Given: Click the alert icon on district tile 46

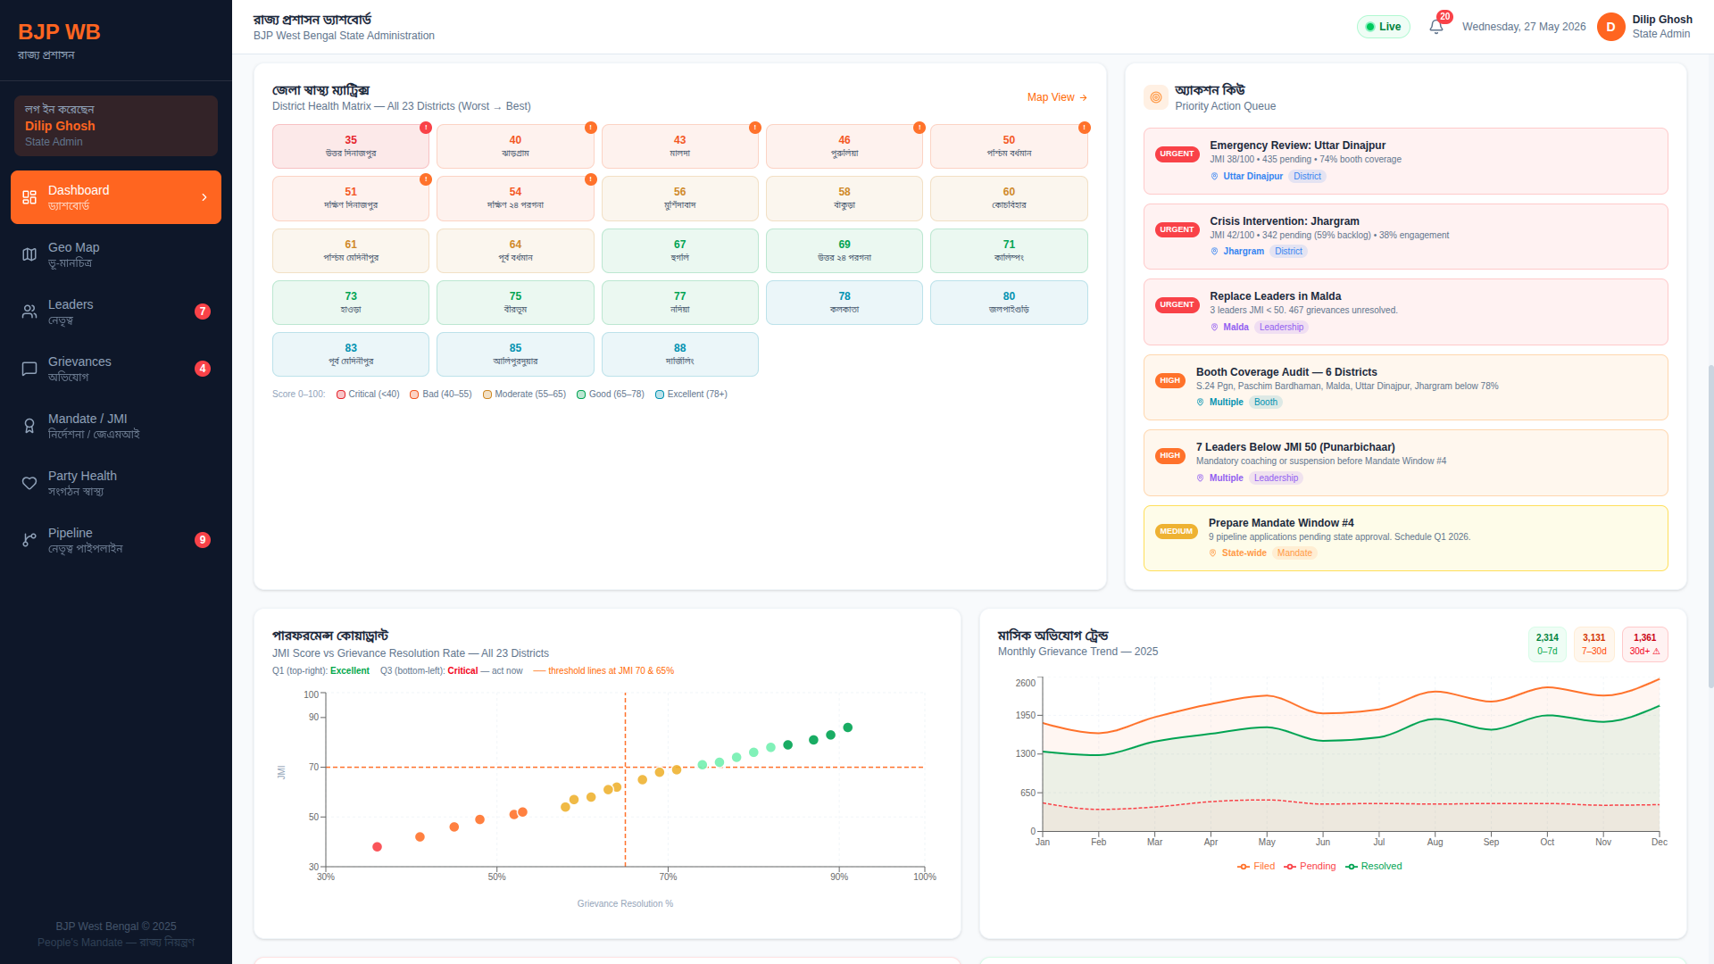Looking at the screenshot, I should 919,128.
